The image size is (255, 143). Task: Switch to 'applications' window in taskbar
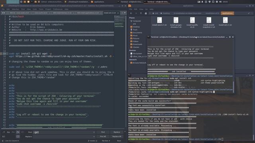(98, 2)
